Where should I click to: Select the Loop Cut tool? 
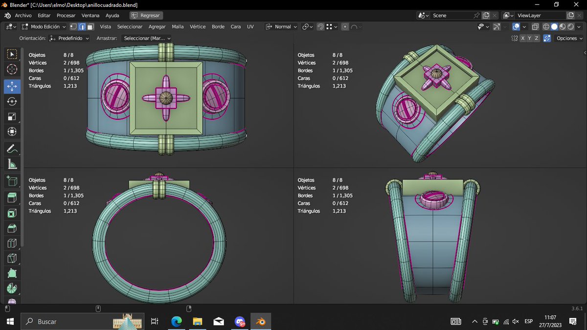click(12, 243)
